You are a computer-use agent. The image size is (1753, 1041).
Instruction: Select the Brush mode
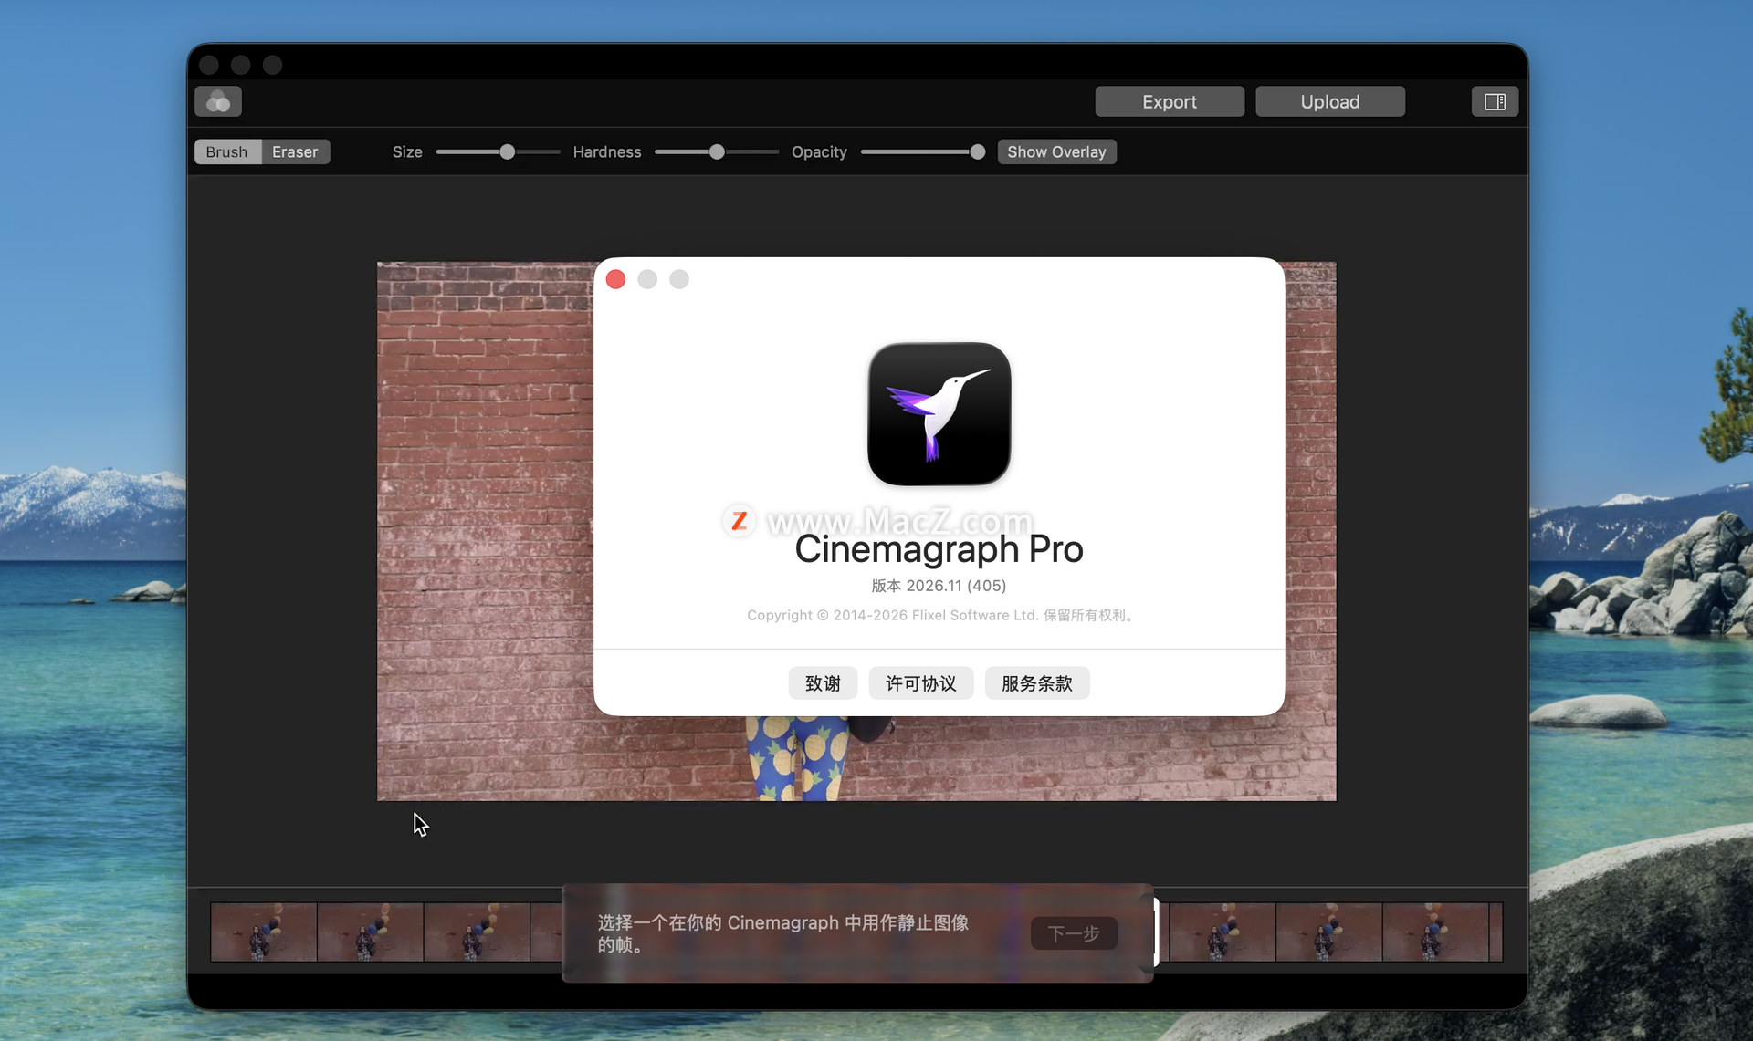click(226, 151)
